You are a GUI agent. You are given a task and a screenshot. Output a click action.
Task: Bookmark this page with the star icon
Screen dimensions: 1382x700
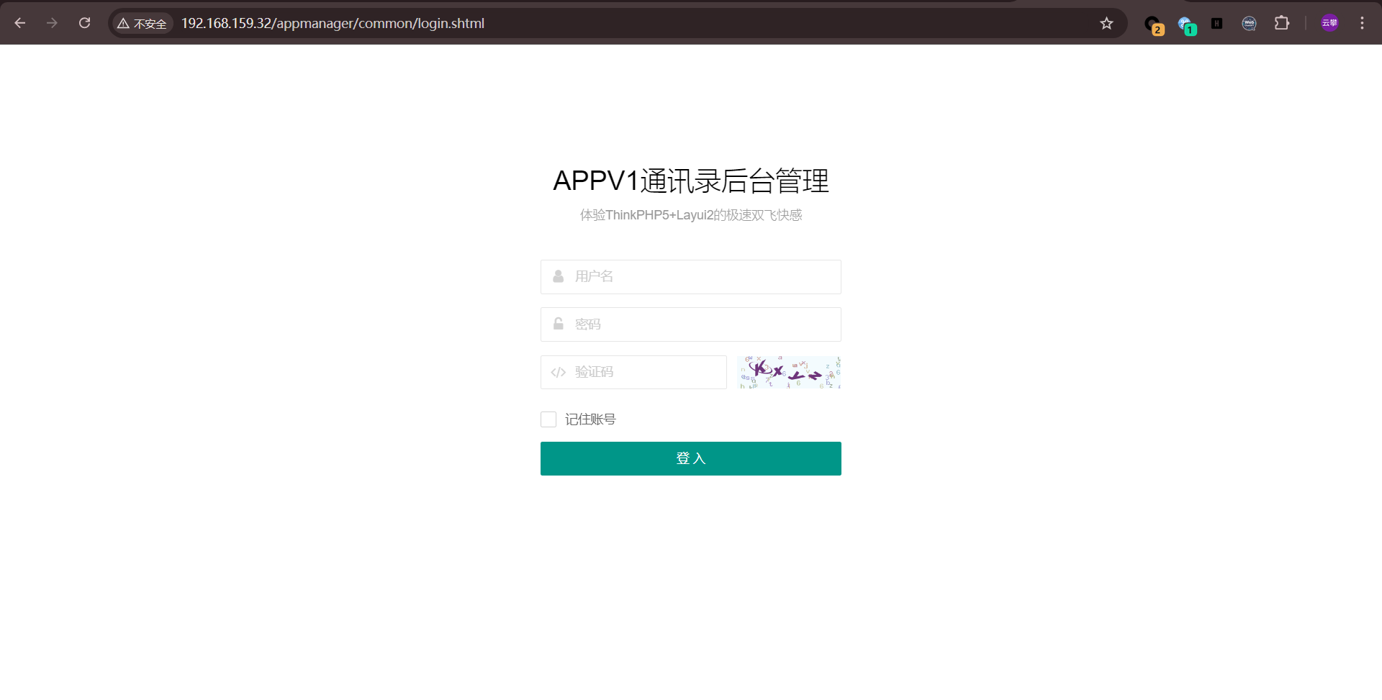point(1106,24)
